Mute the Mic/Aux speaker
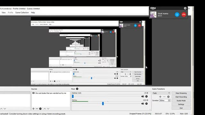 pos(143,103)
